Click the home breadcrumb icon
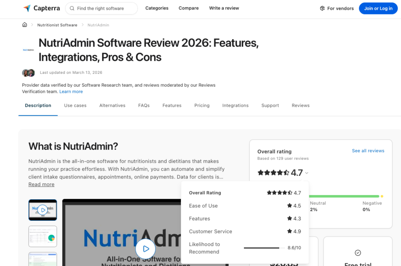This screenshot has height=266, width=401. point(25,25)
